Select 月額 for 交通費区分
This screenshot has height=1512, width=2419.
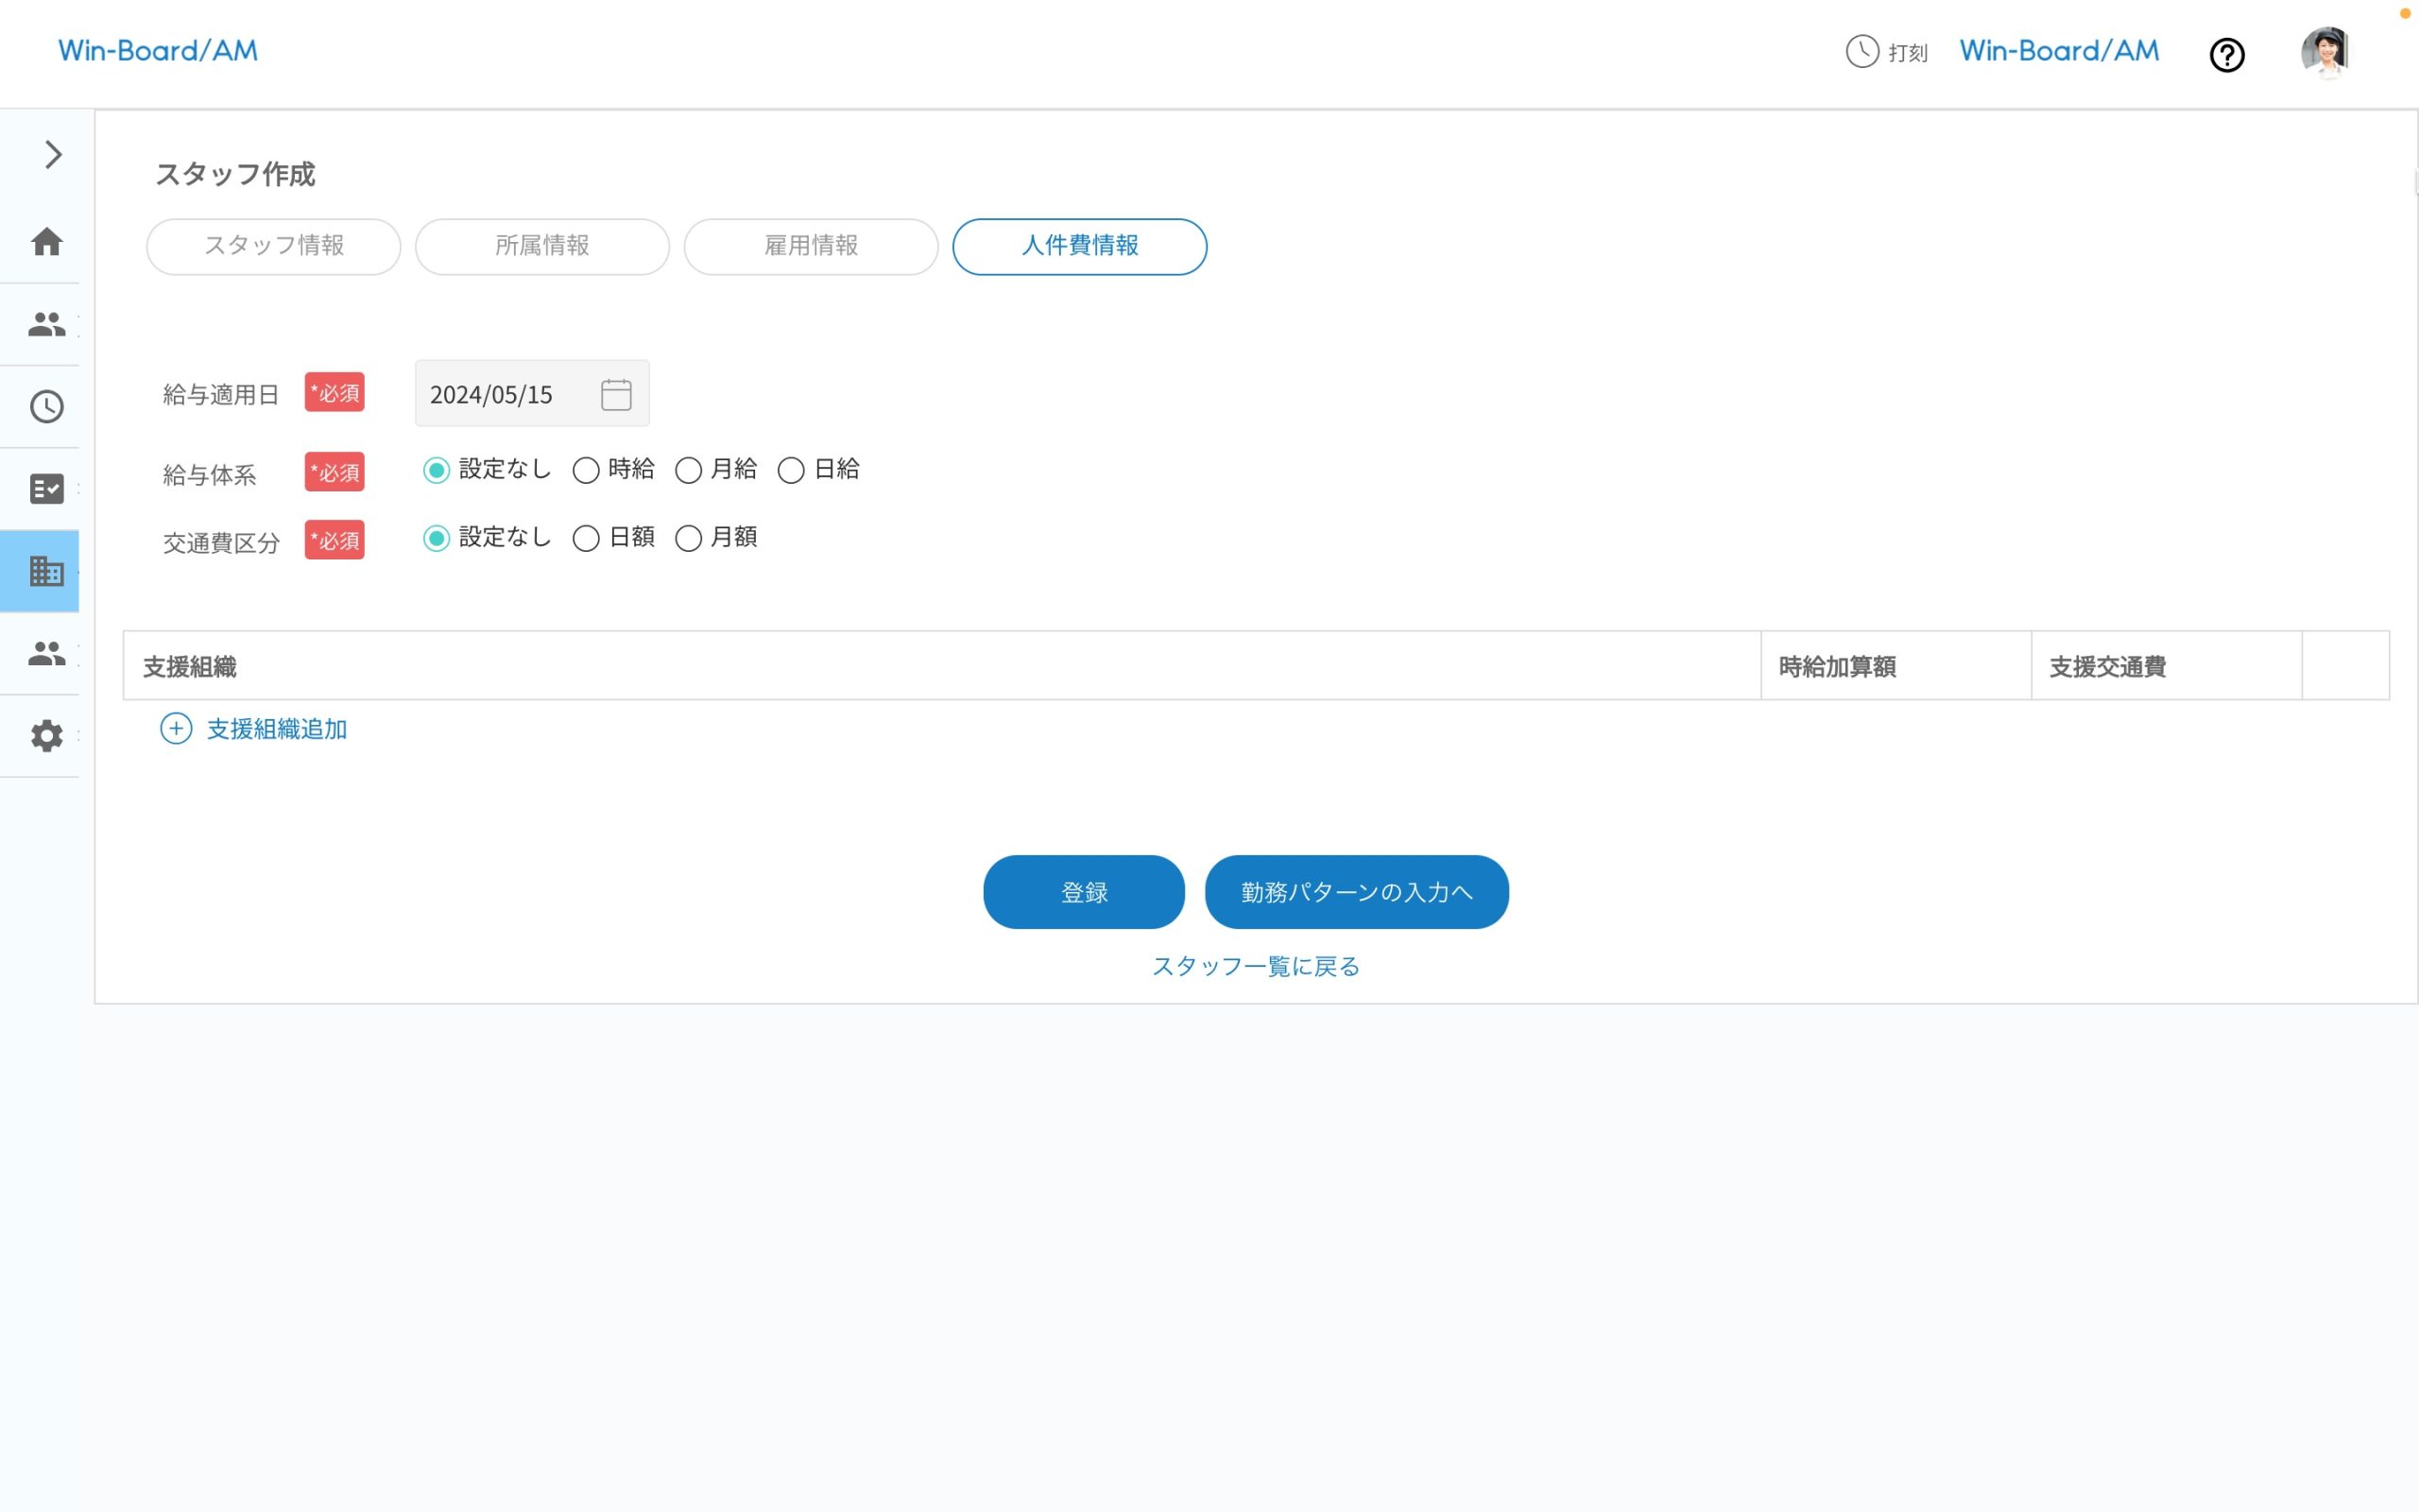point(689,539)
